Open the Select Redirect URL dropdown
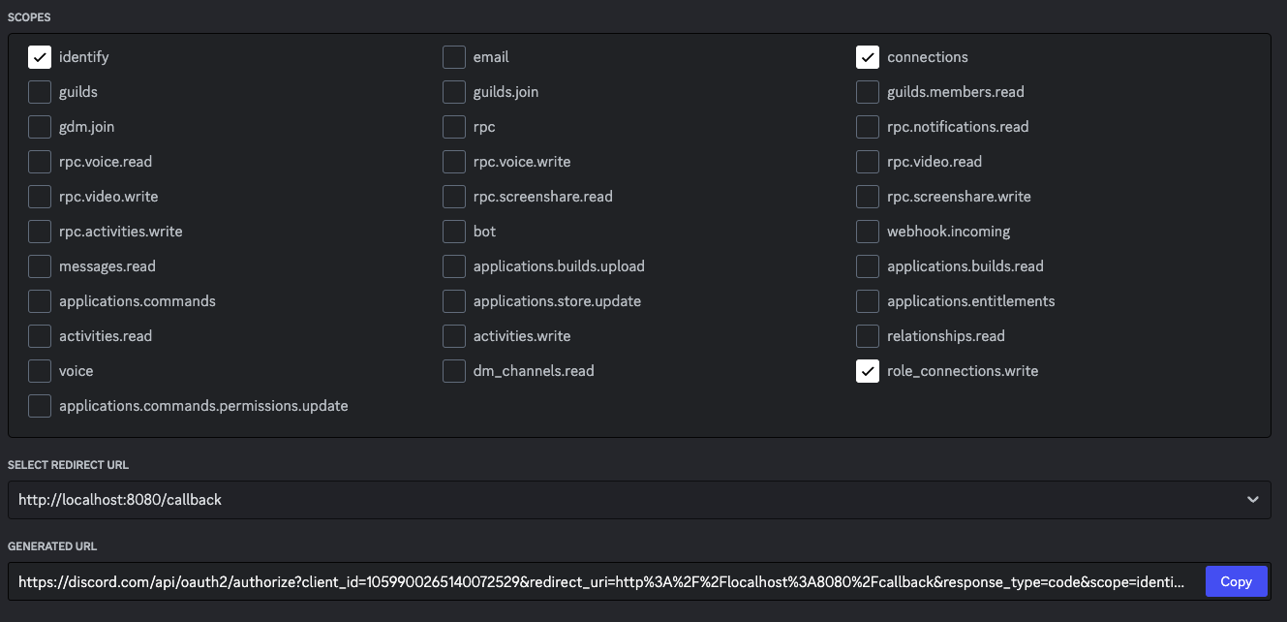1287x622 pixels. click(639, 500)
